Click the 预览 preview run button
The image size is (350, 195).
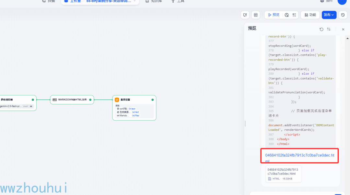(x=274, y=15)
